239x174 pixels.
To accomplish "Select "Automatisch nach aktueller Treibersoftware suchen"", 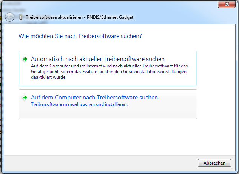I will pos(98,59).
